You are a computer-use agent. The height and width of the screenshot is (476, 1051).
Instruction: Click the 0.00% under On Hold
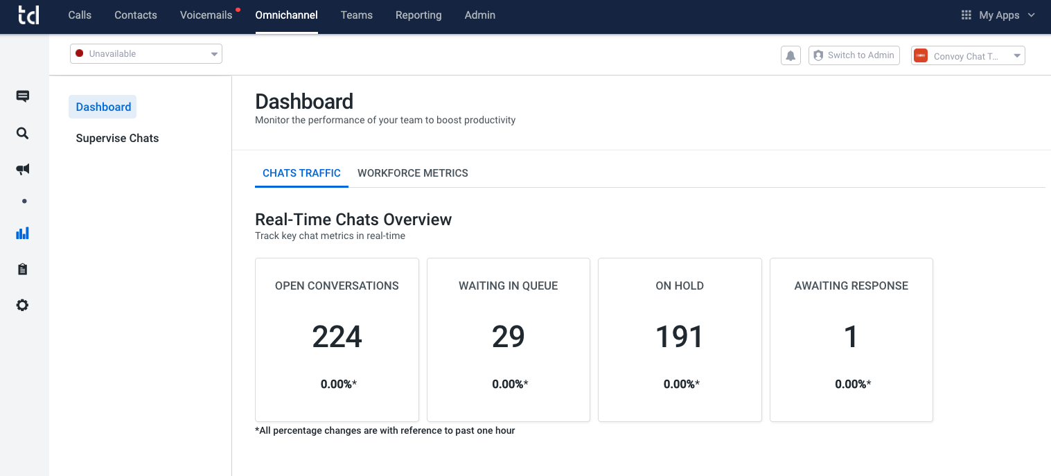click(x=681, y=384)
